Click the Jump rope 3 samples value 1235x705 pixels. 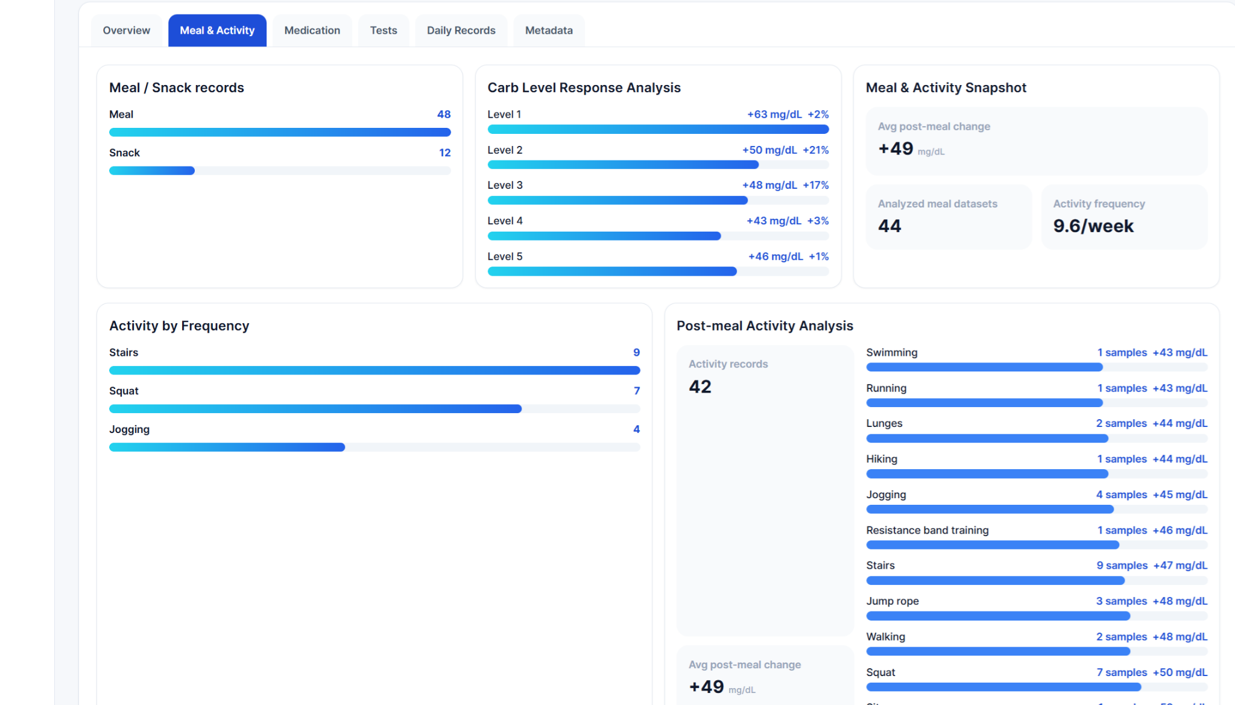pos(1122,601)
